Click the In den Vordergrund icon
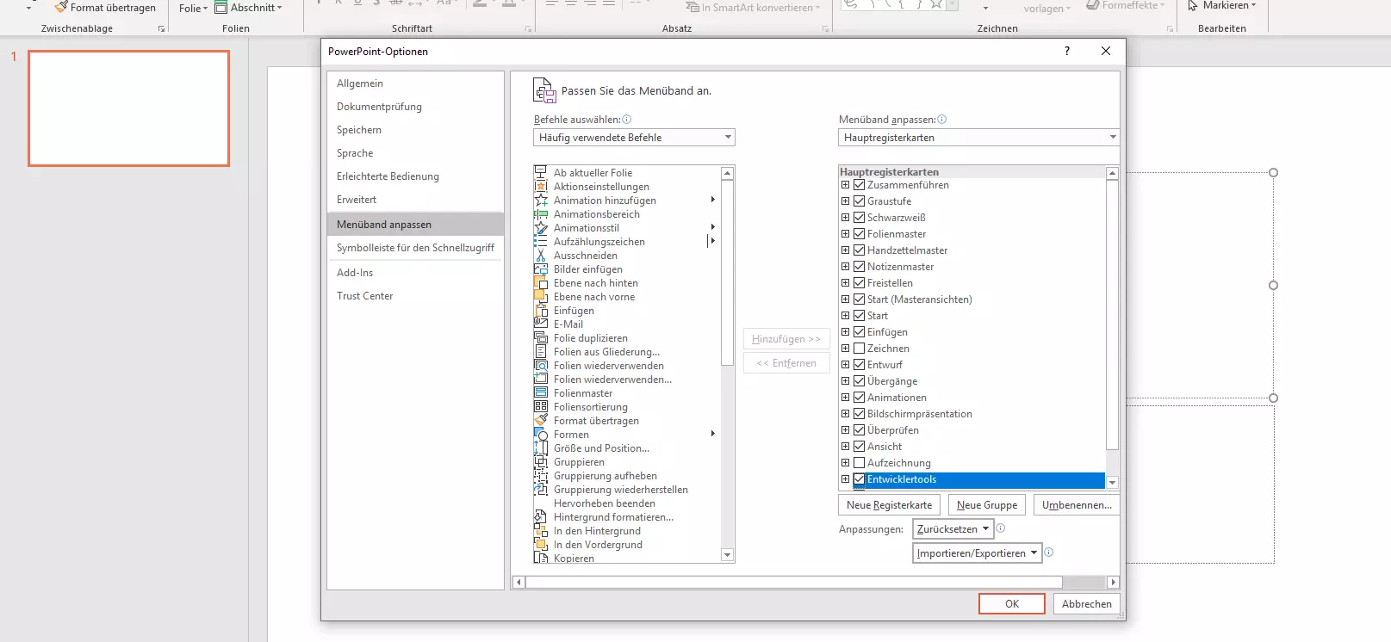1391x642 pixels. 541,544
